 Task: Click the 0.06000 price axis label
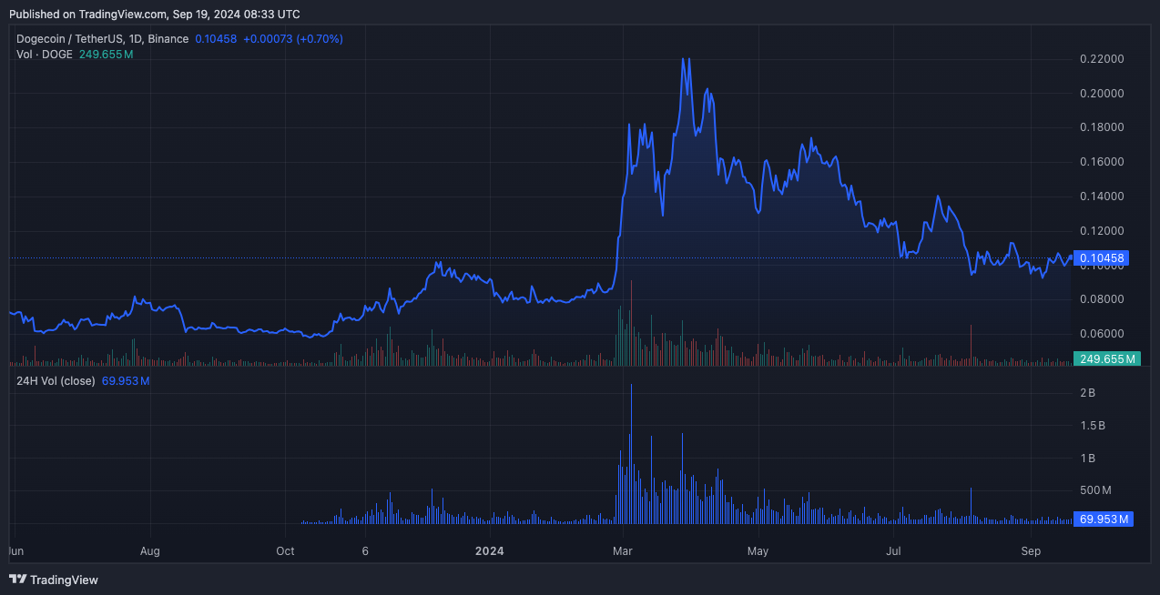click(x=1102, y=334)
